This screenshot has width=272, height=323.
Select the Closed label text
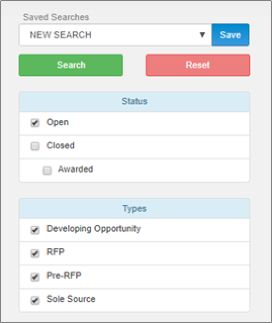coord(61,145)
